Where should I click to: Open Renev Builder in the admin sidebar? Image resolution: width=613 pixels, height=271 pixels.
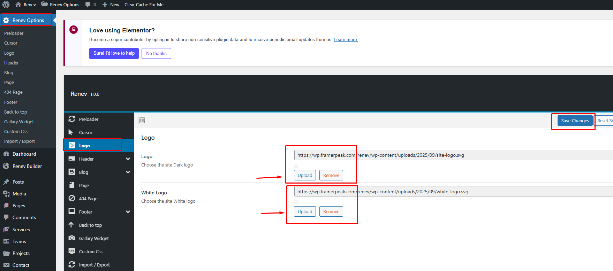(28, 166)
